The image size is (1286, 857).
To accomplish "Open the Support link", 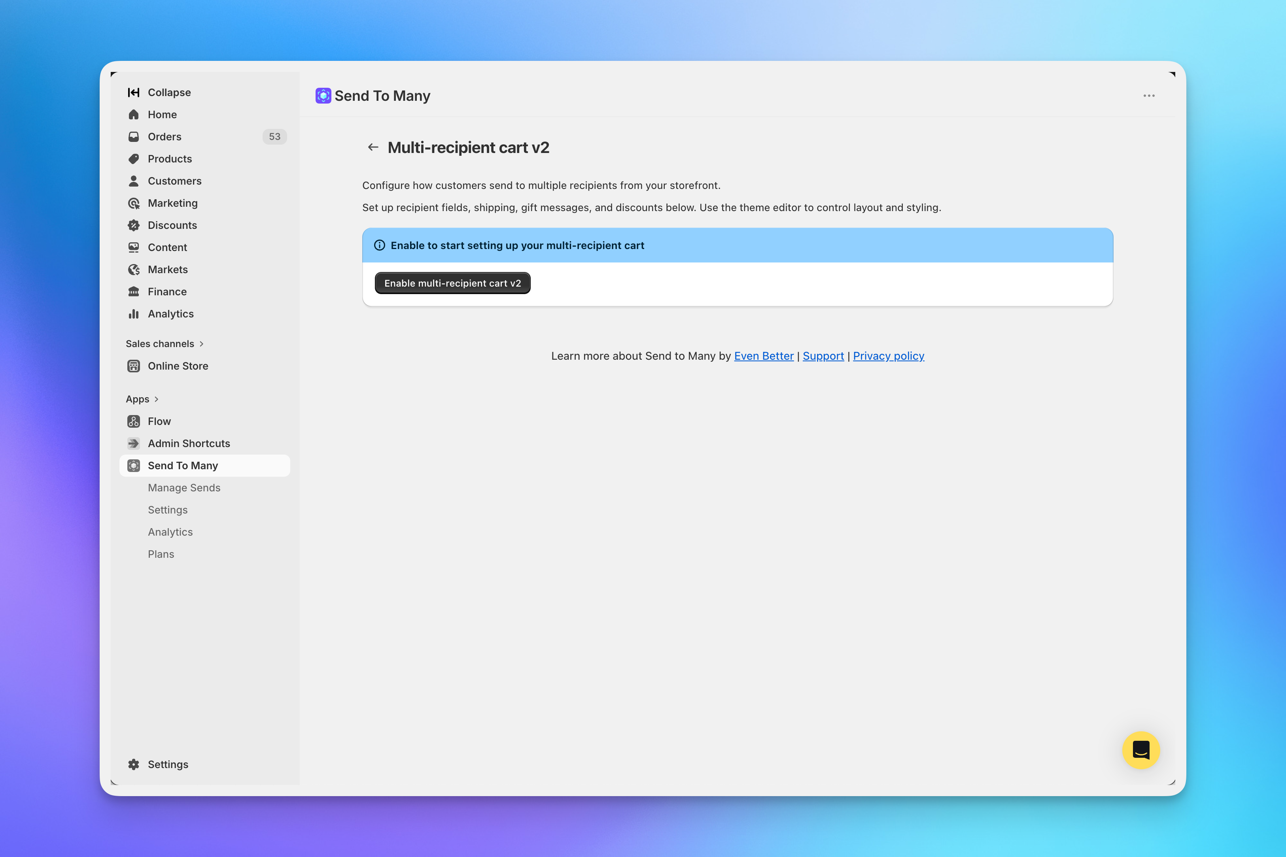I will tap(823, 356).
